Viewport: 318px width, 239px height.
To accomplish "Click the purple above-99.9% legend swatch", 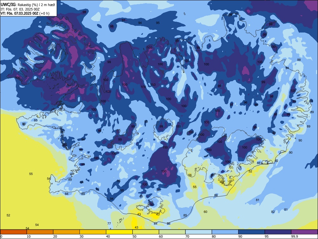I will (x=304, y=232).
